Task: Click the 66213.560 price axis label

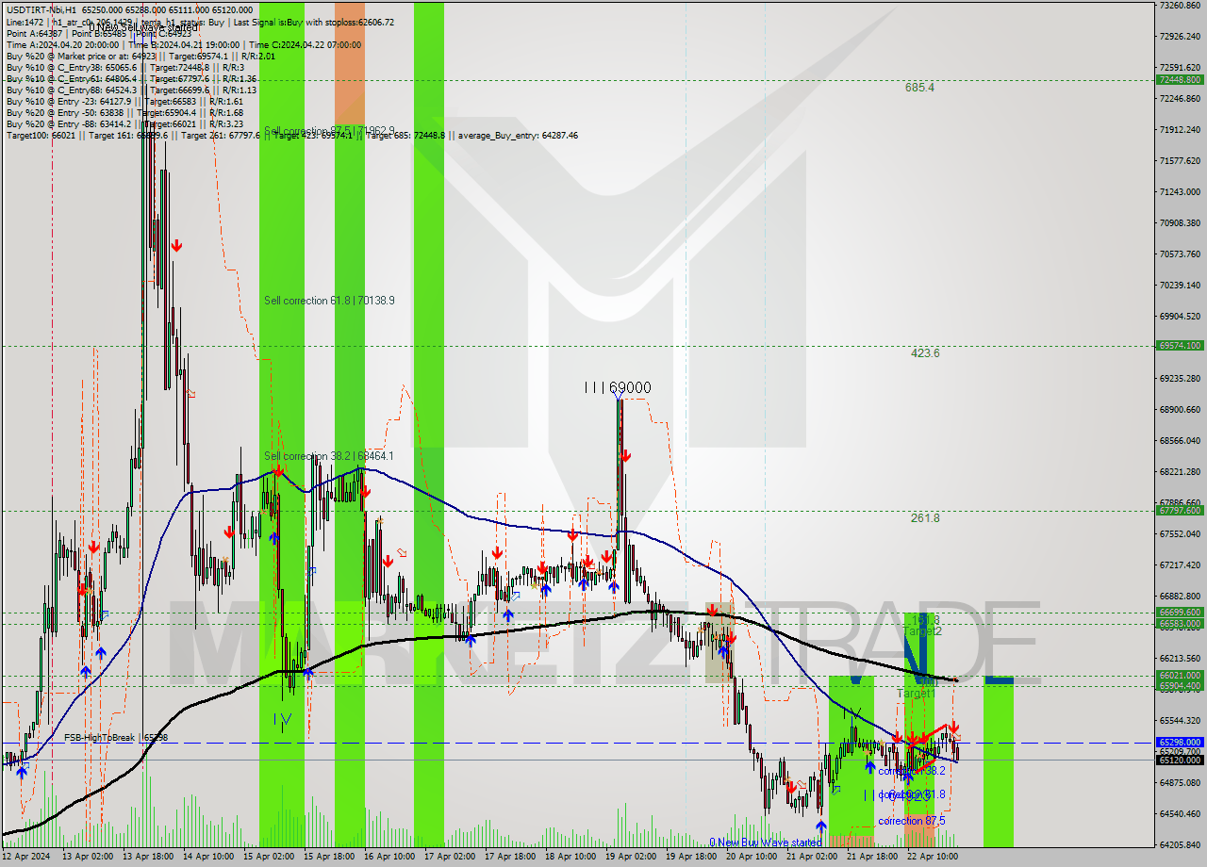Action: (x=1179, y=659)
